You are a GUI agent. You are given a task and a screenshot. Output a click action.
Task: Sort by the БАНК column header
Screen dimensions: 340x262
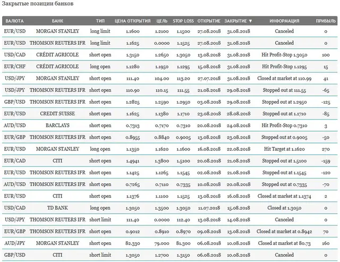57,21
